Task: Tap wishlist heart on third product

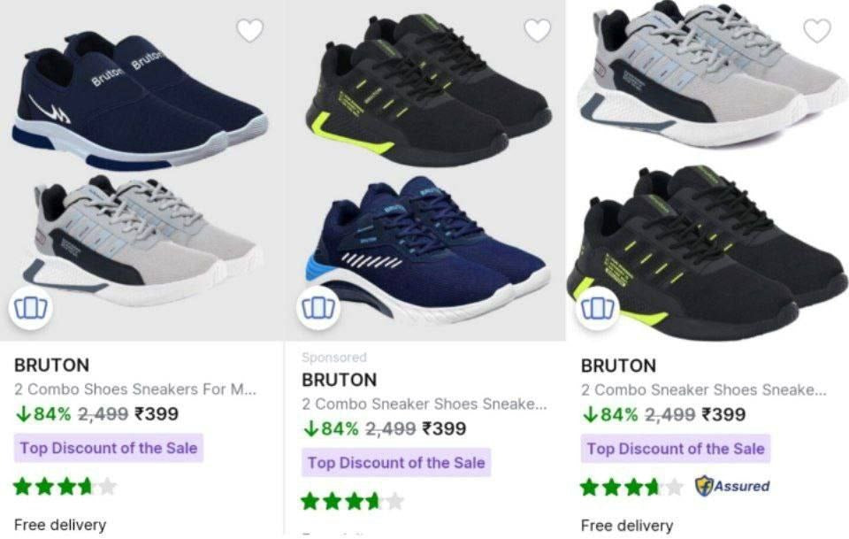Action: (817, 31)
